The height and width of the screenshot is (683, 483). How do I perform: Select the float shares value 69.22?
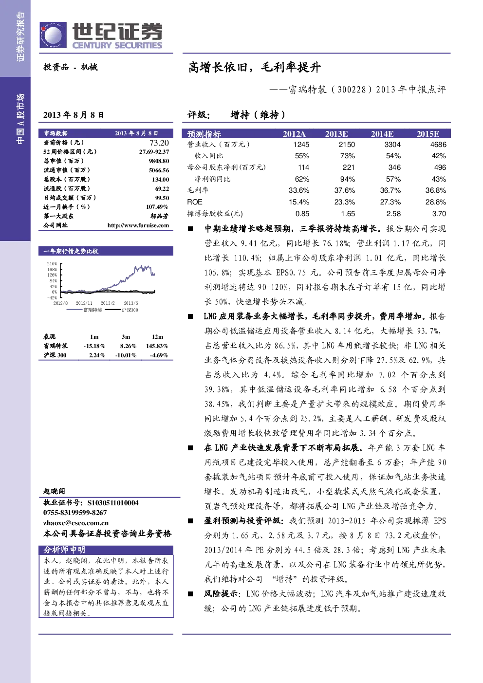[162, 189]
